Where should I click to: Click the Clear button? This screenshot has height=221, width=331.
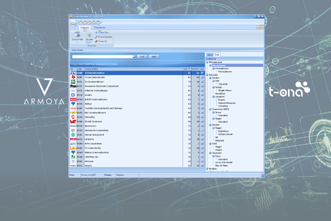[154, 57]
